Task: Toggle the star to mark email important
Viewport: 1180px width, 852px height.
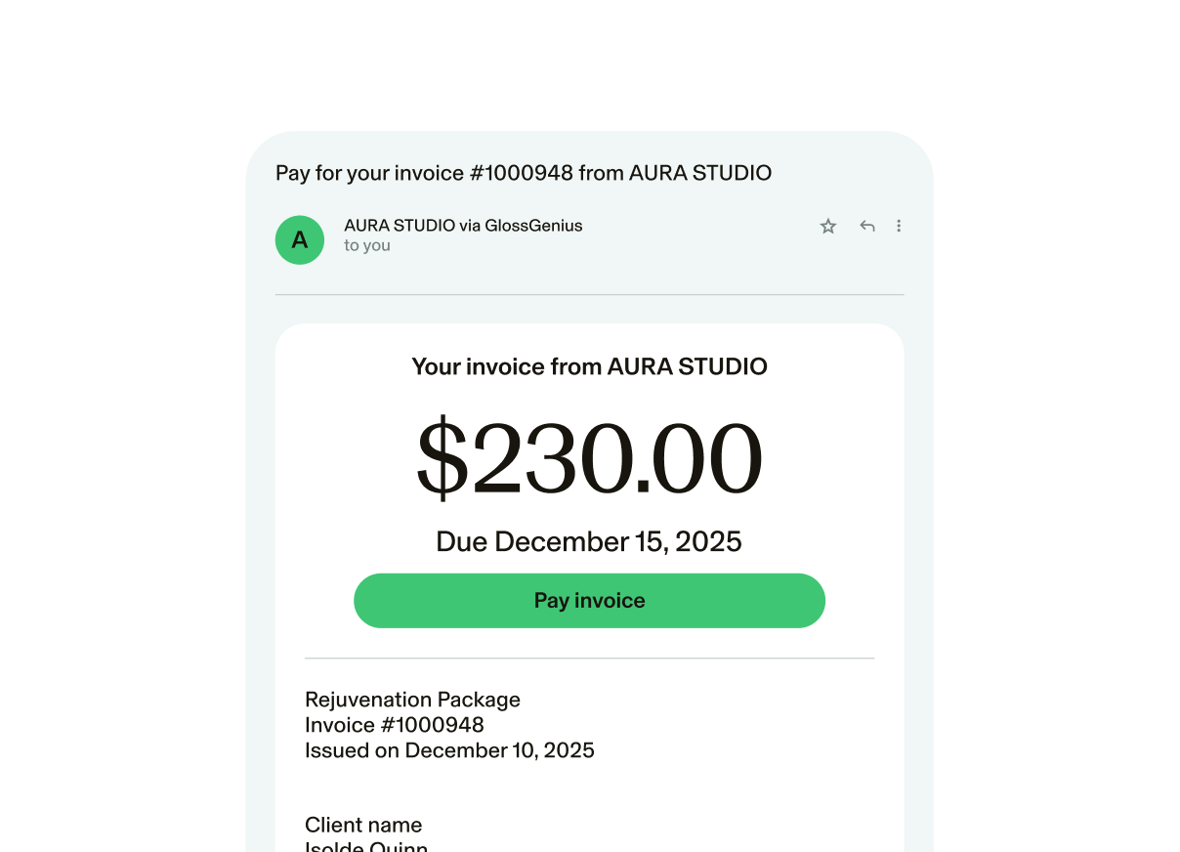Action: pos(828,226)
